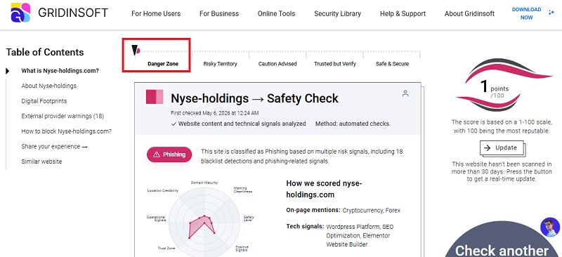Click the pink square Nyse-holdings site icon
Viewport: 562px width, 257px height.
pyautogui.click(x=155, y=97)
